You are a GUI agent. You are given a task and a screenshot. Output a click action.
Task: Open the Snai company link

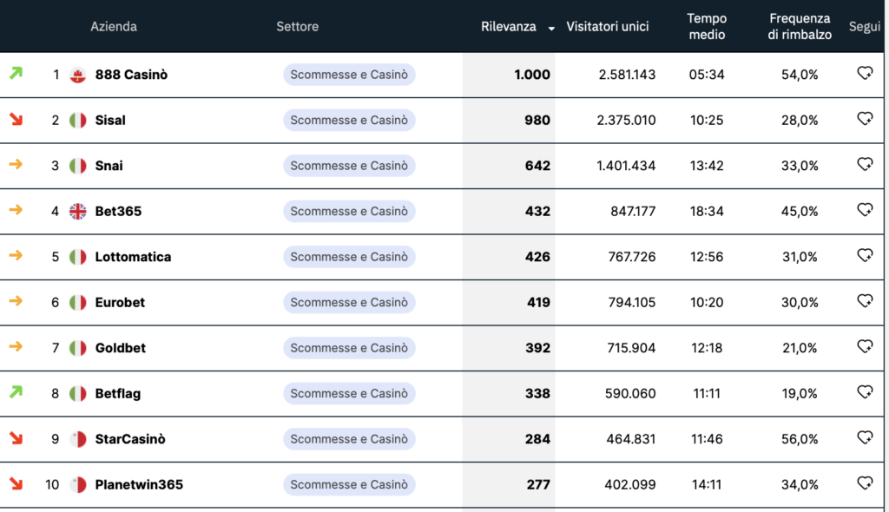(x=109, y=166)
